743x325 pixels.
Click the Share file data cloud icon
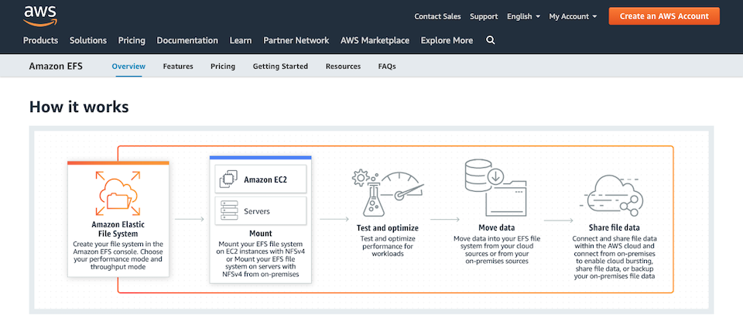(613, 195)
